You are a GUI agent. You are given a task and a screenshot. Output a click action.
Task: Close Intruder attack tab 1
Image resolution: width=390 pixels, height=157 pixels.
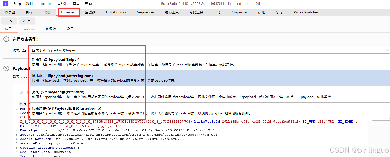click(11, 21)
